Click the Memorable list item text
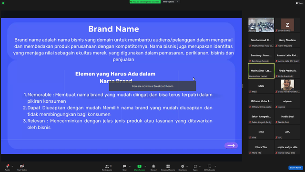The height and width of the screenshot is (172, 305). point(118,98)
